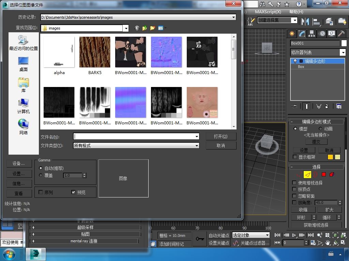Image resolution: width=349 pixels, height=261 pixels.
Task: Select the Edge sub-object level icon
Action: pos(307,174)
